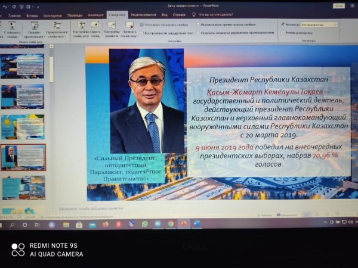Toggle Использовать время показа слайдов checkbox

197,25
